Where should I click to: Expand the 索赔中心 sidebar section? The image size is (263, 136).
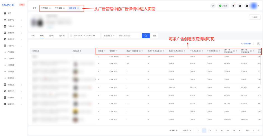[x=22, y=91]
